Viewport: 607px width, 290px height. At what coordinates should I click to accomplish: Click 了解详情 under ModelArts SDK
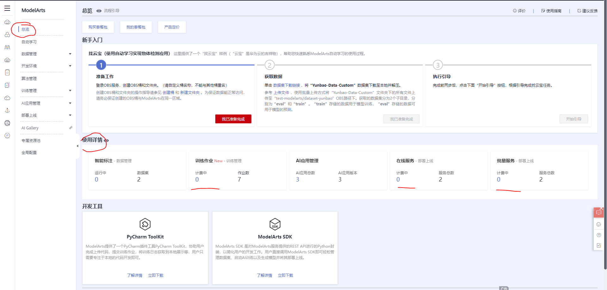265,275
